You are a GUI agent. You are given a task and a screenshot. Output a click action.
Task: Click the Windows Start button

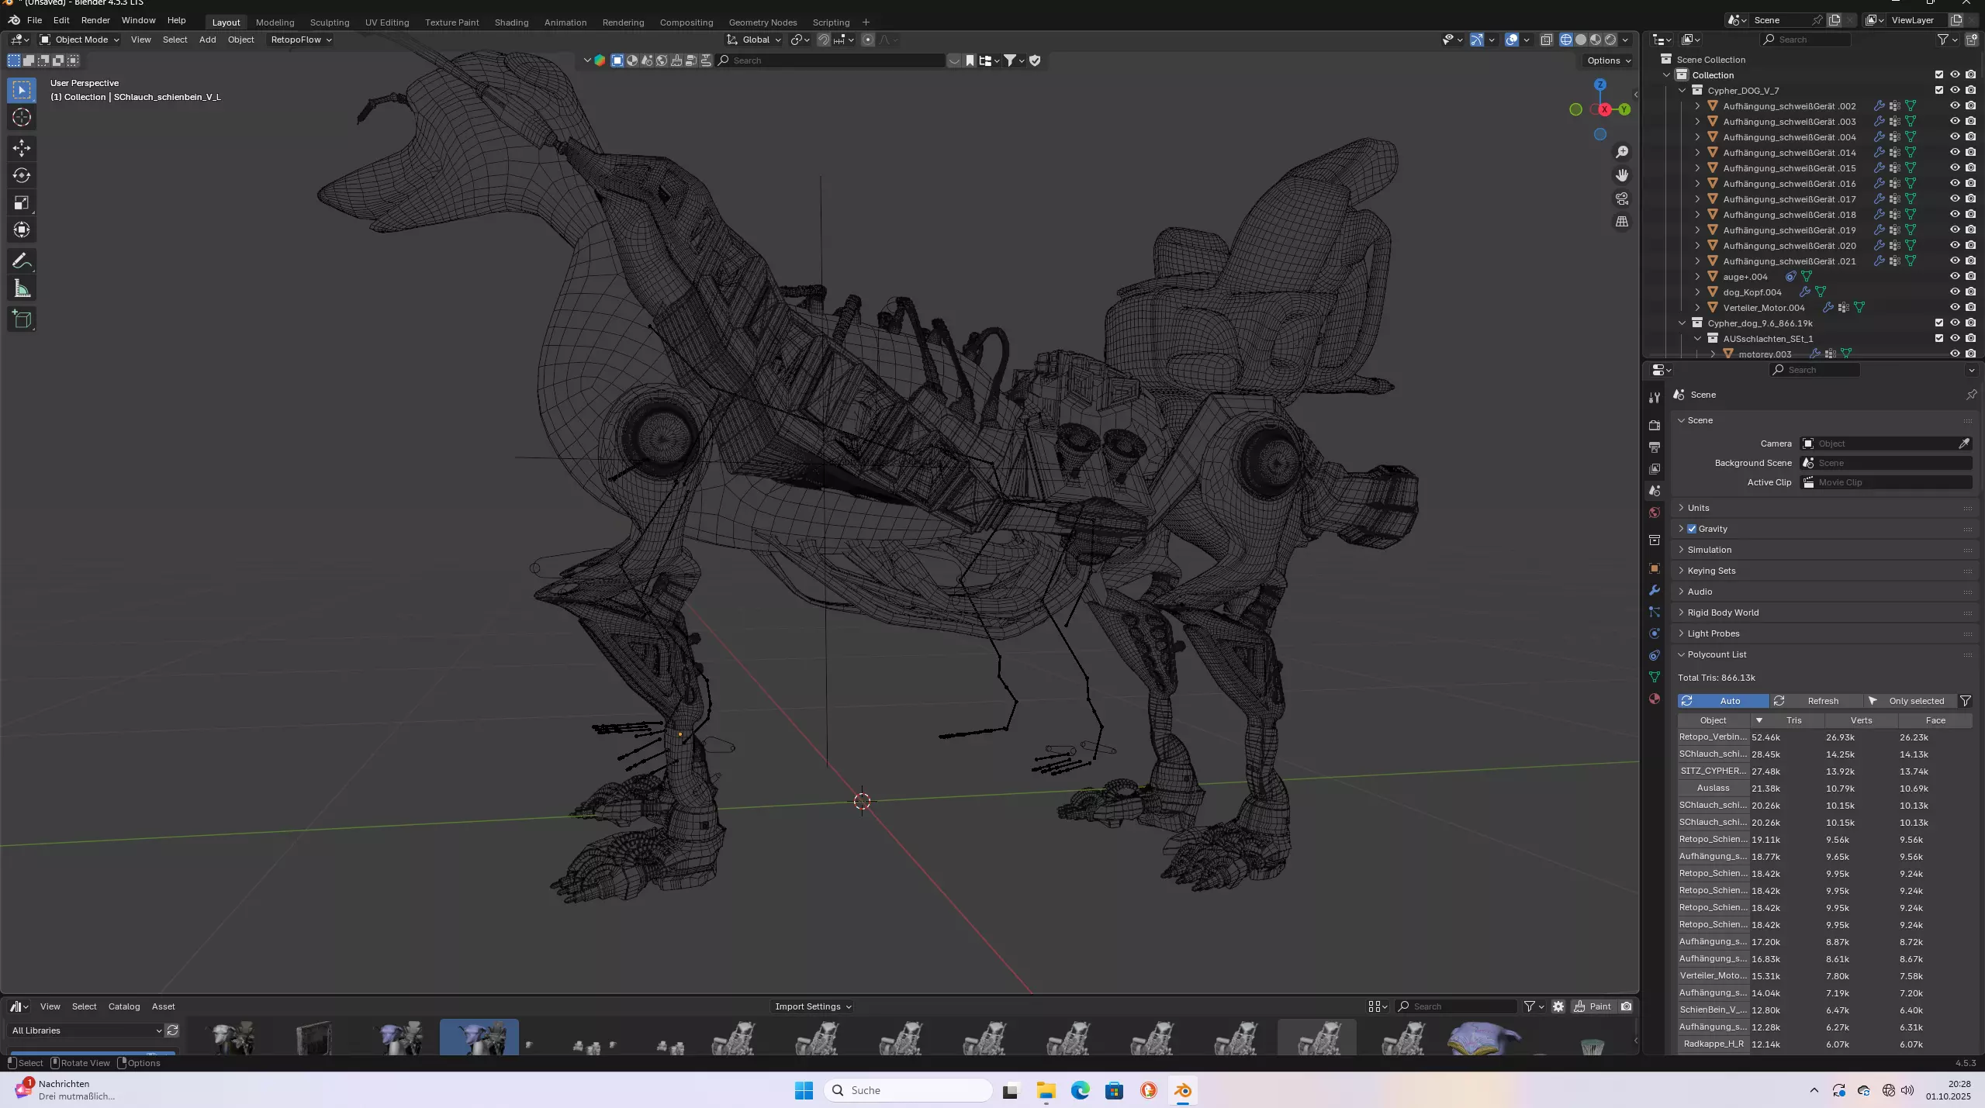pos(804,1090)
